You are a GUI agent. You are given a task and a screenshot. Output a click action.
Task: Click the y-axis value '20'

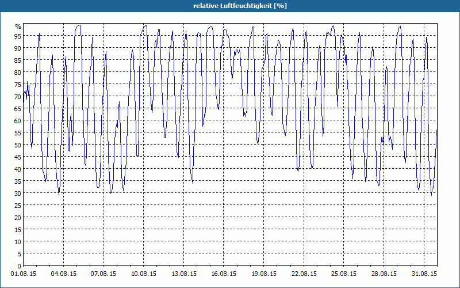coord(18,218)
